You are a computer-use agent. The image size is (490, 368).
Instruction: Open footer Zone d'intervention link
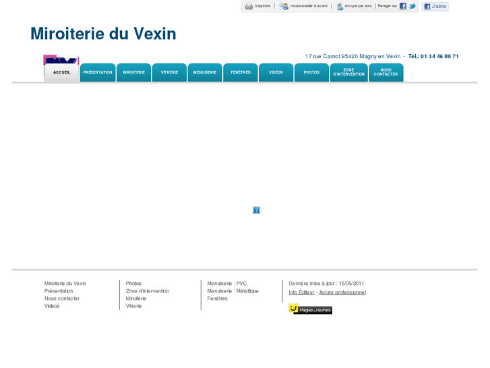click(x=147, y=291)
